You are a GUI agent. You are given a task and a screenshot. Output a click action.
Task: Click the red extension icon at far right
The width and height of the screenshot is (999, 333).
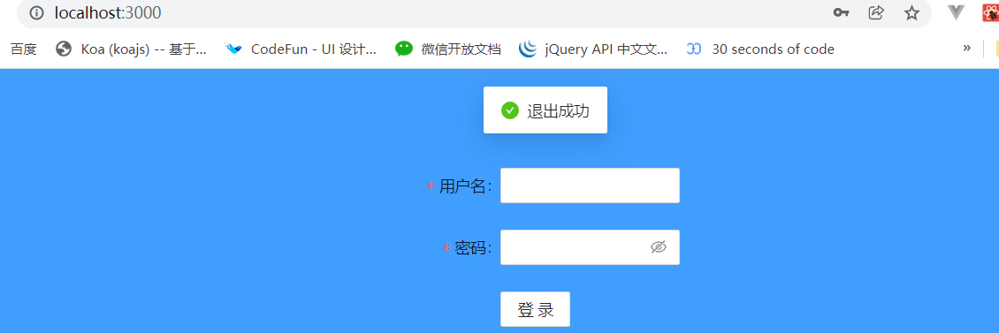tap(990, 12)
